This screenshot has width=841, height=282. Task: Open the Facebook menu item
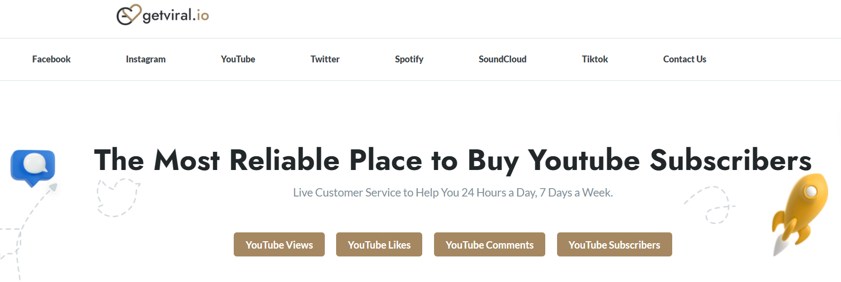click(51, 59)
